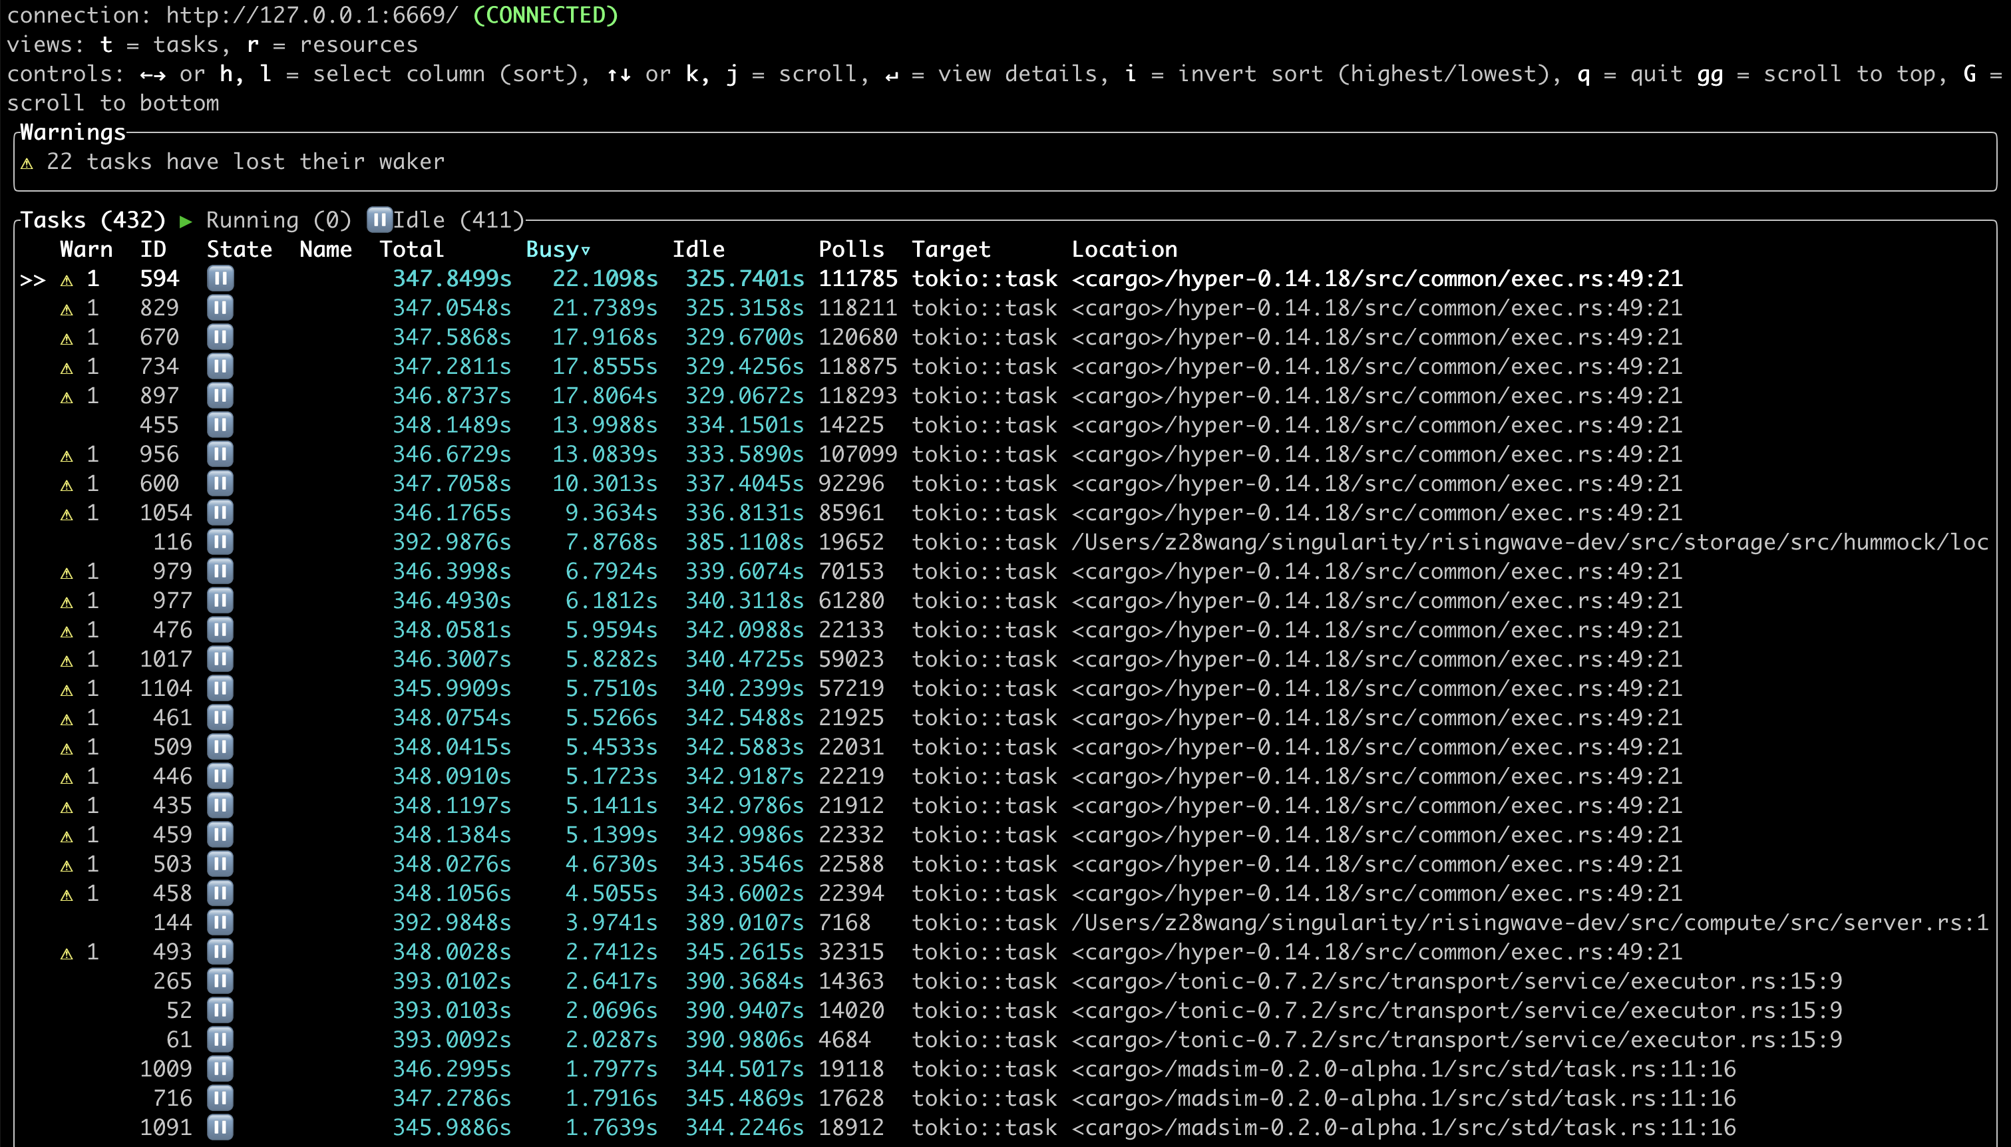Click the paused state icon for task 670
The width and height of the screenshot is (2011, 1147).
220,337
